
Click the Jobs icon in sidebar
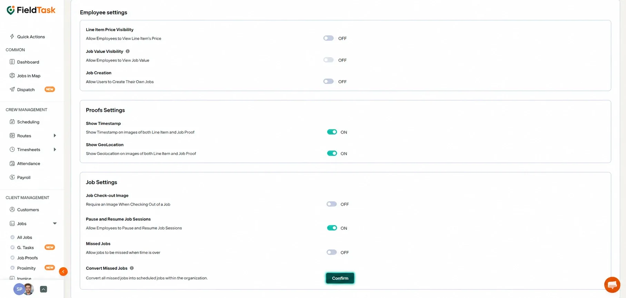(x=12, y=223)
